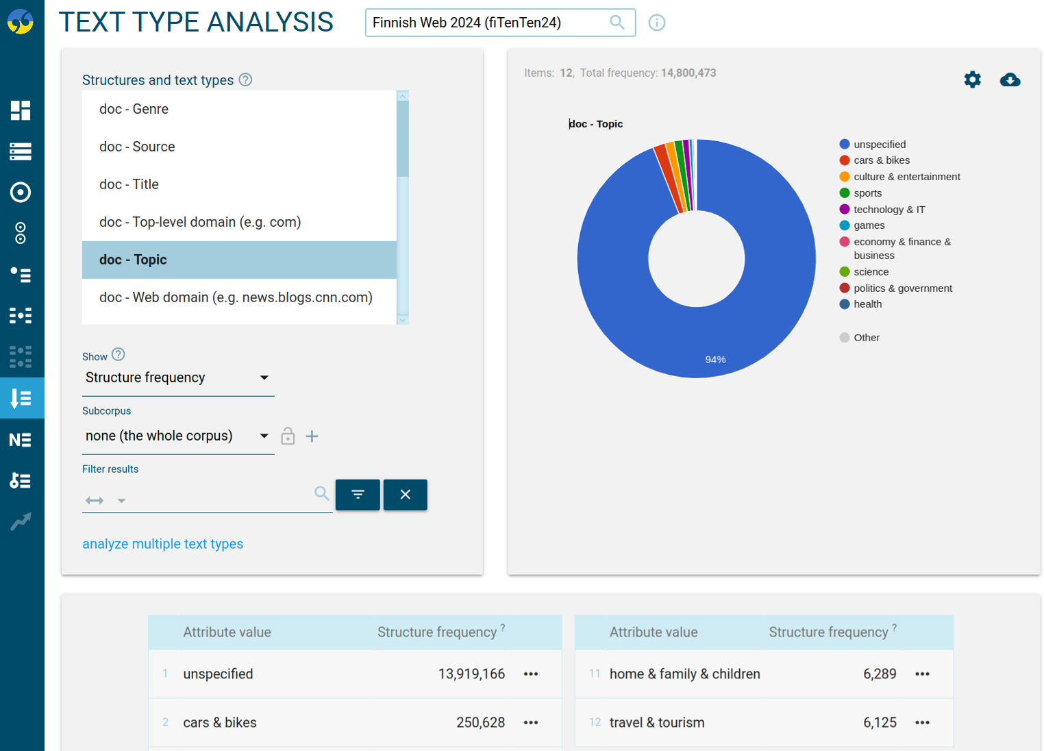Open the Keywords tool in the sidebar
The image size is (1044, 751).
pos(21,480)
